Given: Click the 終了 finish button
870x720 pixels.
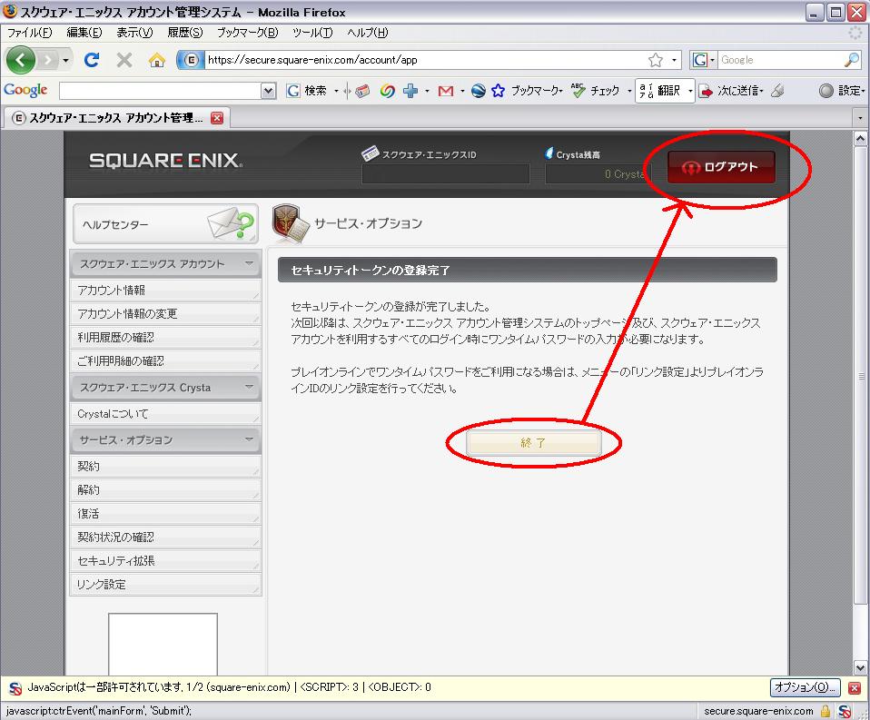Looking at the screenshot, I should tap(533, 443).
